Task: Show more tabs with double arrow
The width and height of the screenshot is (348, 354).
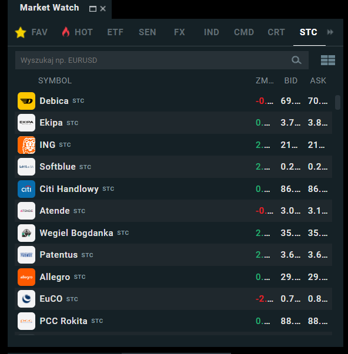Action: pyautogui.click(x=330, y=32)
